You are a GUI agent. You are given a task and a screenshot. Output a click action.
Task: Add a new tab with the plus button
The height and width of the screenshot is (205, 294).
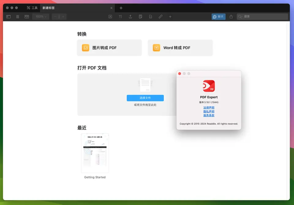tap(121, 8)
